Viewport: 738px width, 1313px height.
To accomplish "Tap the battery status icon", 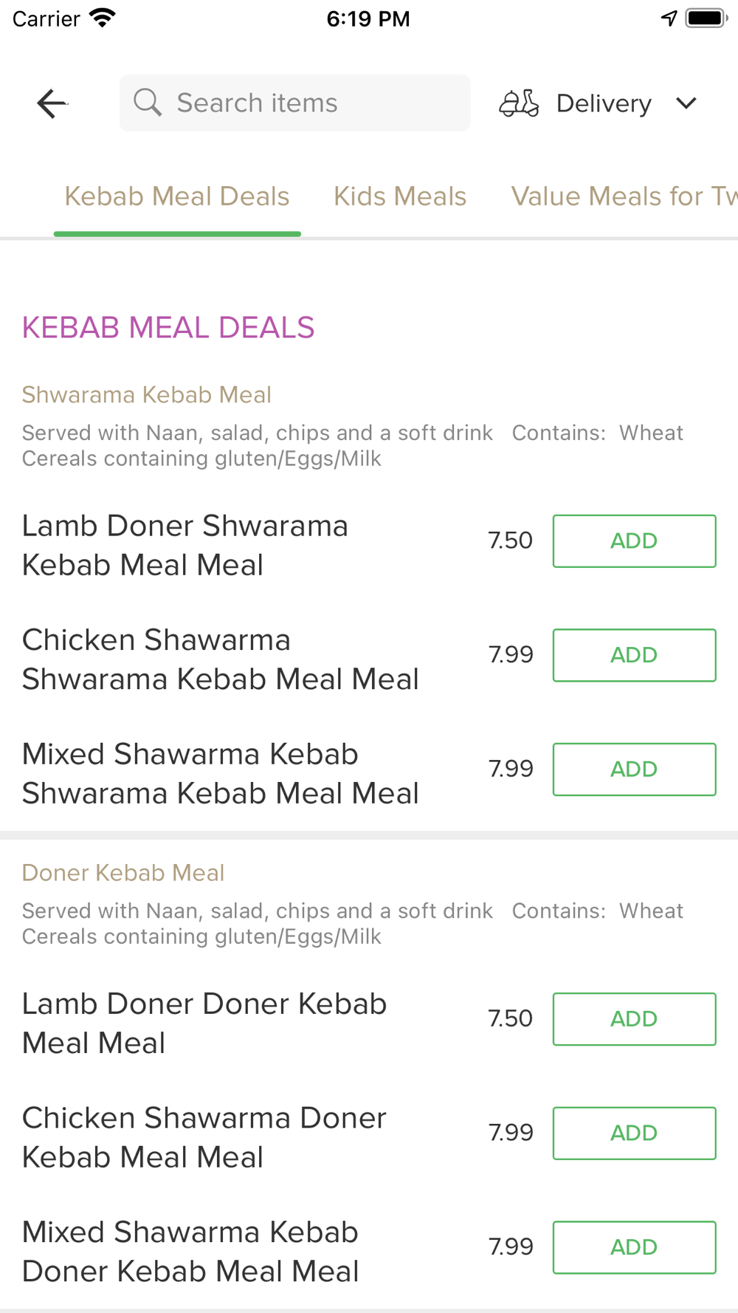I will click(x=706, y=18).
